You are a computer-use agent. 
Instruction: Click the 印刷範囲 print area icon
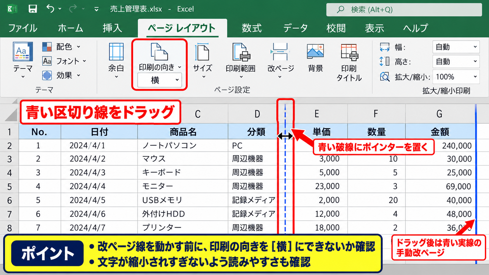(241, 51)
